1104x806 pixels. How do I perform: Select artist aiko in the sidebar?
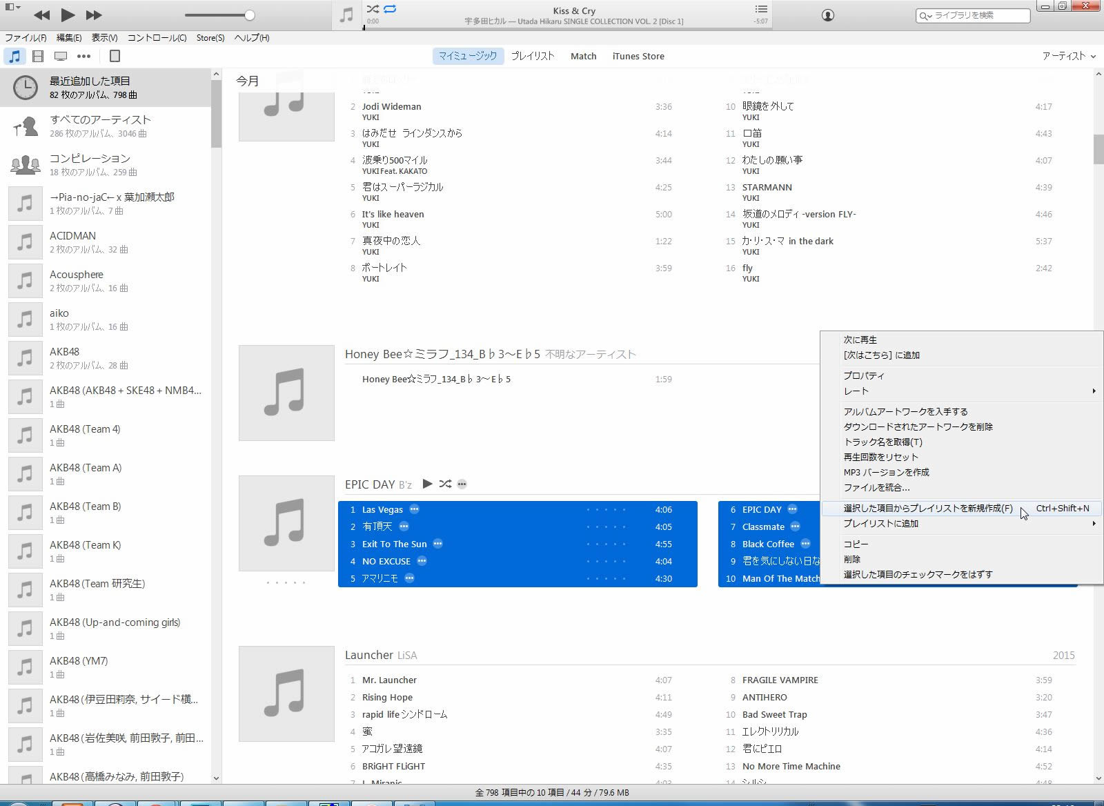105,320
